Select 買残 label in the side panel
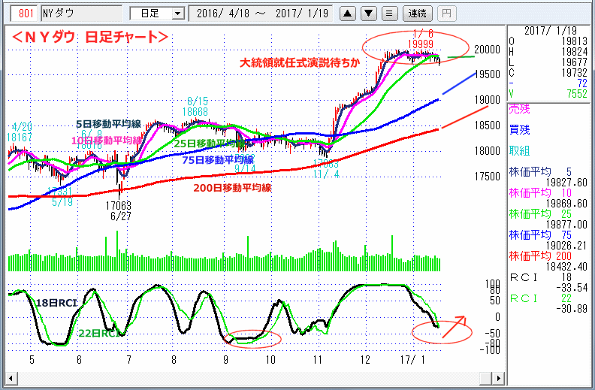595x390 pixels. (519, 128)
